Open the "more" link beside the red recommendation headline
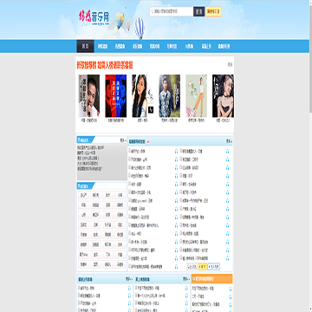Screen dimensions: 312x312 [x=230, y=64]
